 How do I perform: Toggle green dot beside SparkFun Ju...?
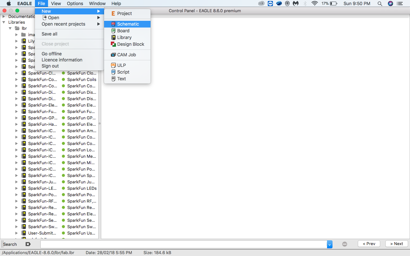coord(63,182)
